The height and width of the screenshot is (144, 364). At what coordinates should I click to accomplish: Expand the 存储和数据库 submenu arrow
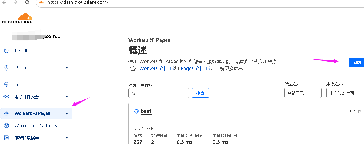coord(67,138)
